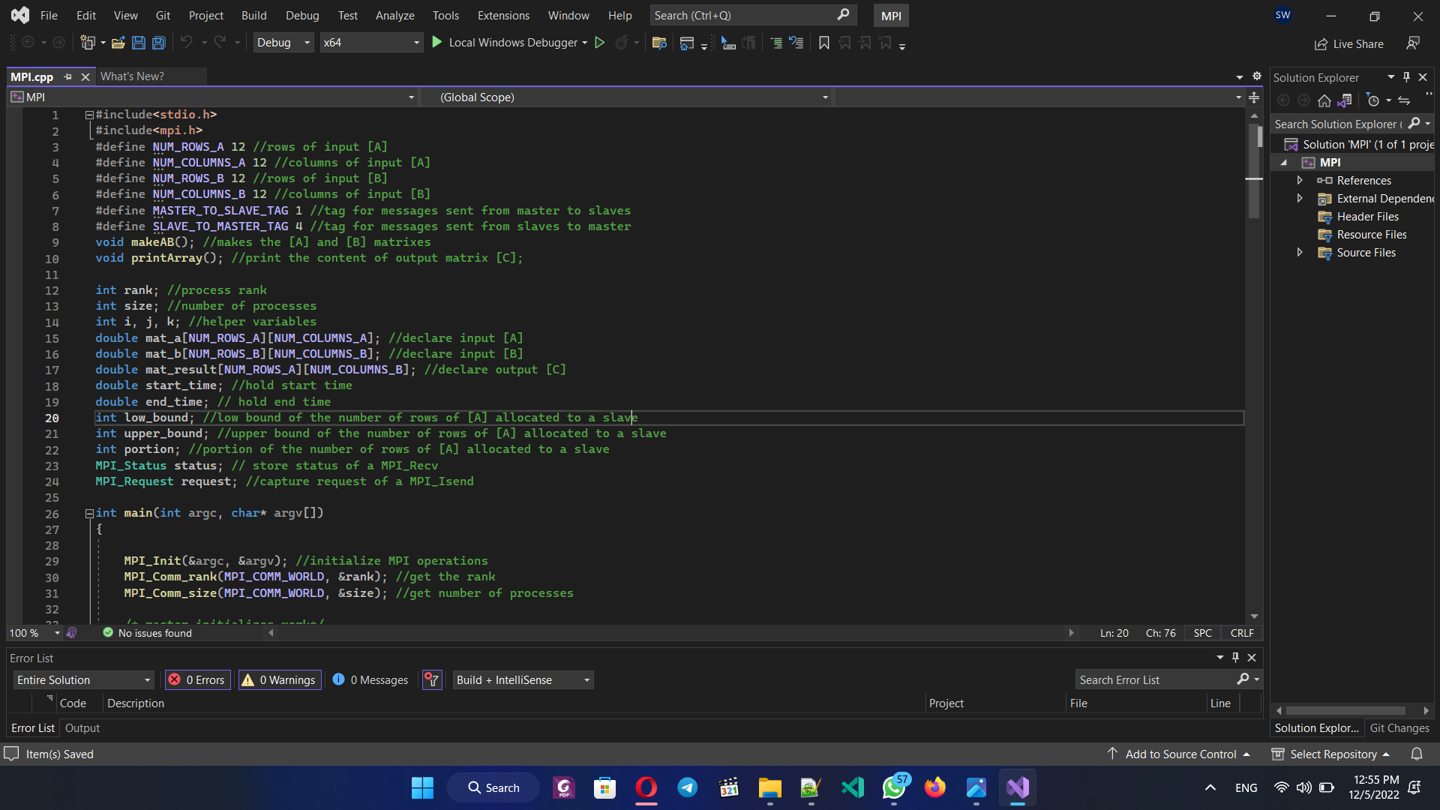The height and width of the screenshot is (810, 1440).
Task: Click the New Project toolbar icon
Action: 88,43
